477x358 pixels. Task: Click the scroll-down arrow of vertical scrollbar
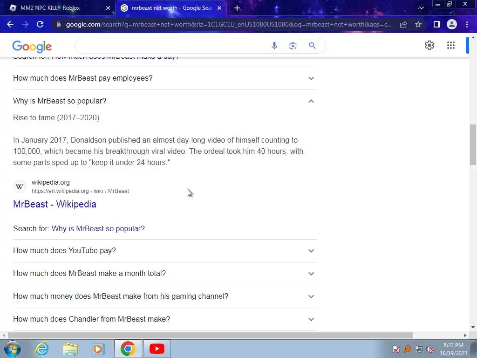click(473, 328)
